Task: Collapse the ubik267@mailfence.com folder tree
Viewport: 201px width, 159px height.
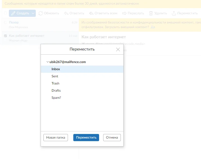Action: pos(48,62)
